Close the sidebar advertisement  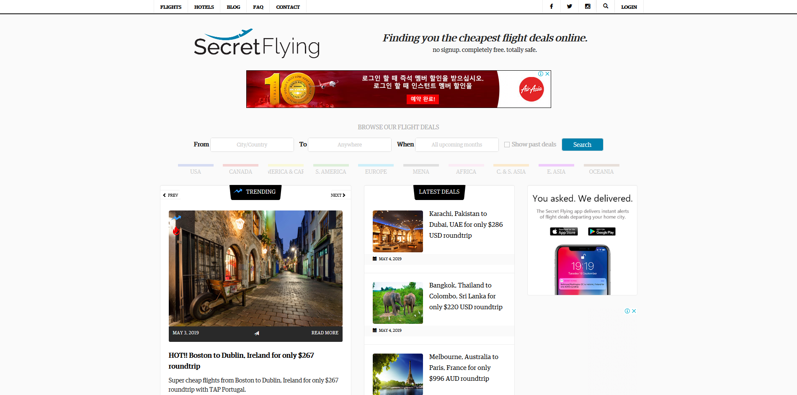[634, 311]
